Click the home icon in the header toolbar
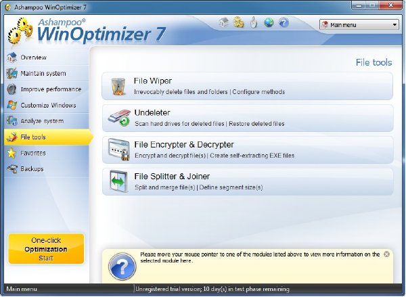This screenshot has height=297, width=406. 224,22
